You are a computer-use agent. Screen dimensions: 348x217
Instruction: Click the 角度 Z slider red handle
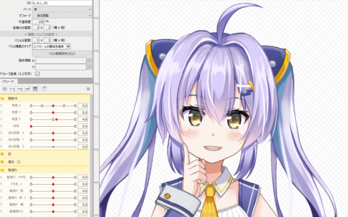click(56, 119)
